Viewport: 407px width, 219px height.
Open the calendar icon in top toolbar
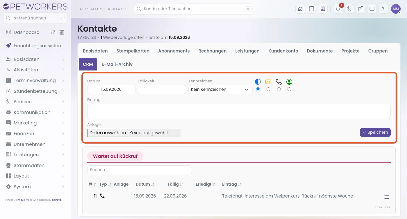pos(311,9)
